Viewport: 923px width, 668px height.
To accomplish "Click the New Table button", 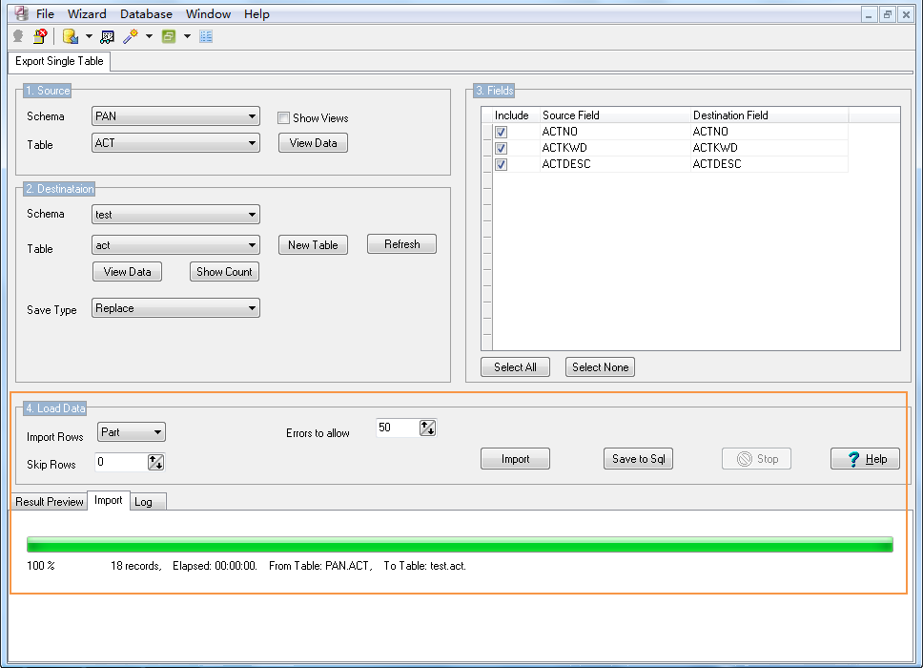I will tap(313, 245).
